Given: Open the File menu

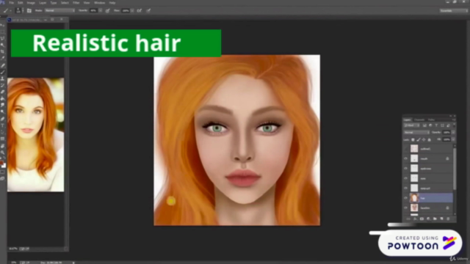Looking at the screenshot, I should [x=12, y=3].
